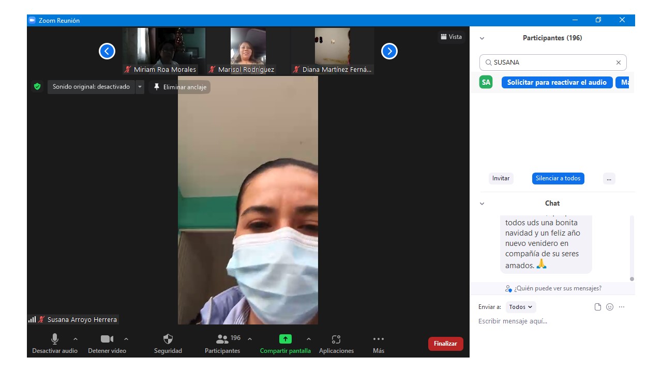
Task: Show next video thumbnails with right arrow
Action: (x=389, y=51)
